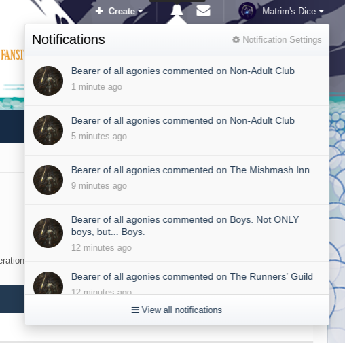This screenshot has height=343, width=345.
Task: Click View all notifications
Action: (x=177, y=310)
